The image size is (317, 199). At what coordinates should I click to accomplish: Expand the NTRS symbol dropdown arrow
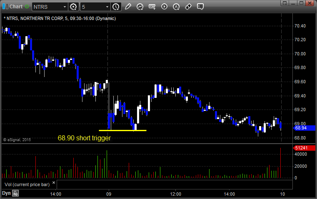64,7
